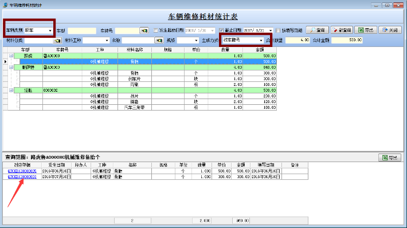Viewport: 407px width, 228px height.
Task: Click the lower panel 导出 export button
Action: coord(390,158)
